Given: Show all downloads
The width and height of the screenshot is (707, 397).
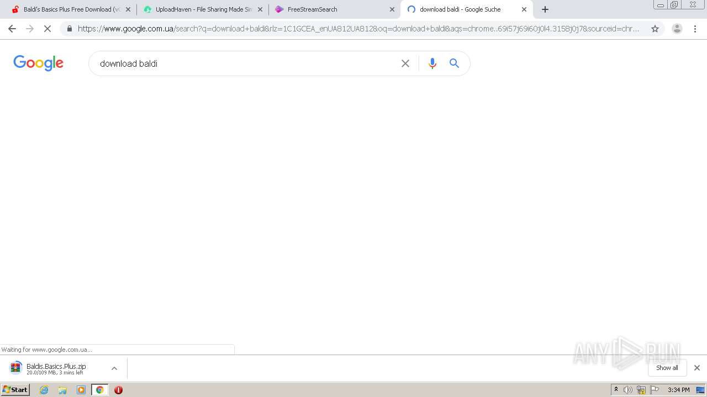Looking at the screenshot, I should [x=667, y=368].
